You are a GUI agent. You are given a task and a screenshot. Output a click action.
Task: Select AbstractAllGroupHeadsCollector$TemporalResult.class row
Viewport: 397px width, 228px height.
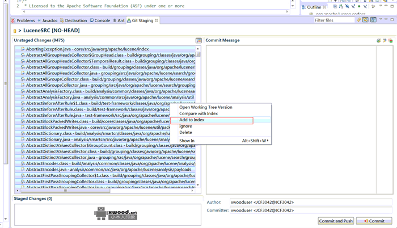[105, 61]
